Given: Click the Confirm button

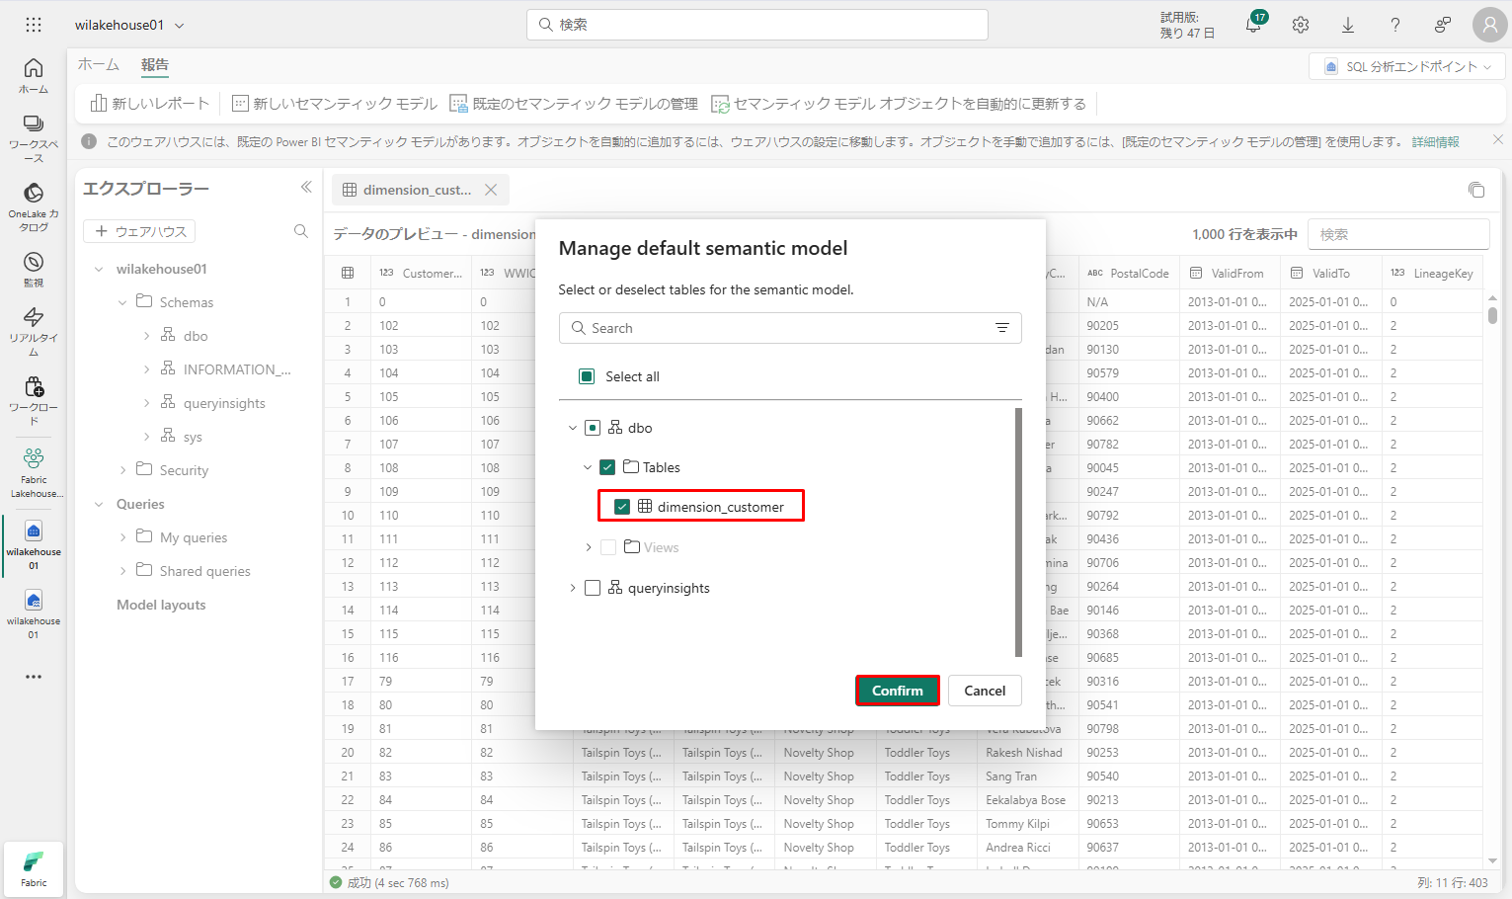Looking at the screenshot, I should point(897,691).
